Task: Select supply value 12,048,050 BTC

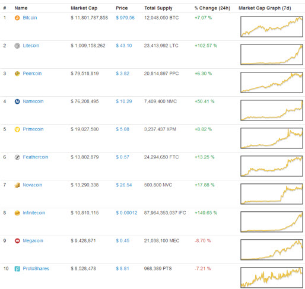Action: coord(161,18)
